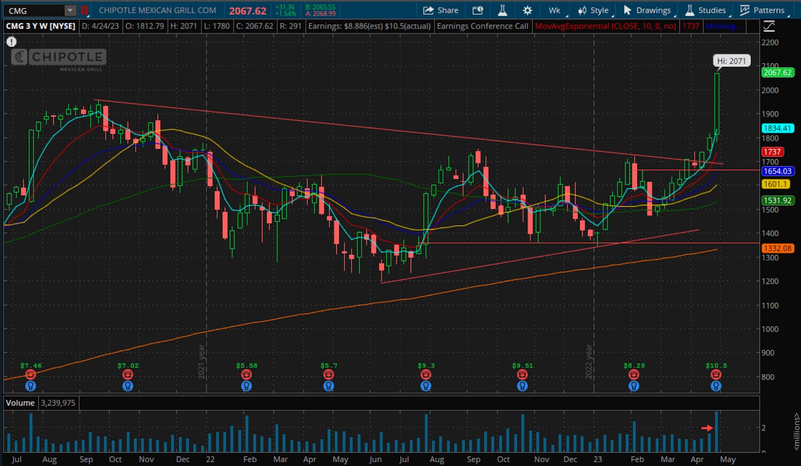This screenshot has width=801, height=466.
Task: Click the cyan 1834.41 moving average label
Action: (777, 128)
